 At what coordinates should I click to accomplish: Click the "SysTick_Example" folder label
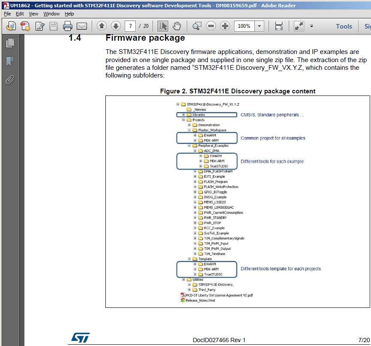click(x=216, y=233)
